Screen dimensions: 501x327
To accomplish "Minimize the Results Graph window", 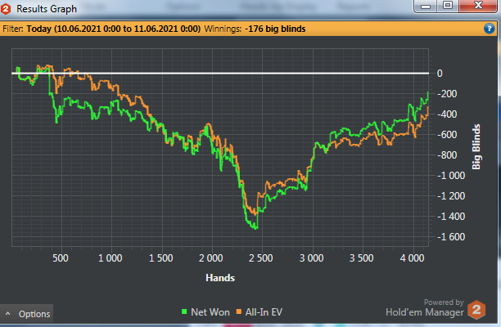I will pos(426,6).
